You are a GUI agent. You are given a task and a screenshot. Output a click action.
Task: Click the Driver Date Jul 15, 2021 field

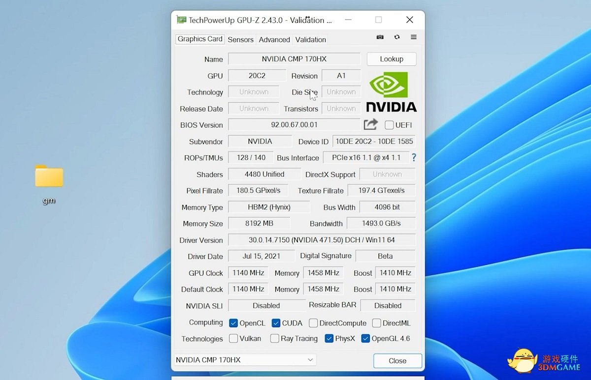click(262, 256)
